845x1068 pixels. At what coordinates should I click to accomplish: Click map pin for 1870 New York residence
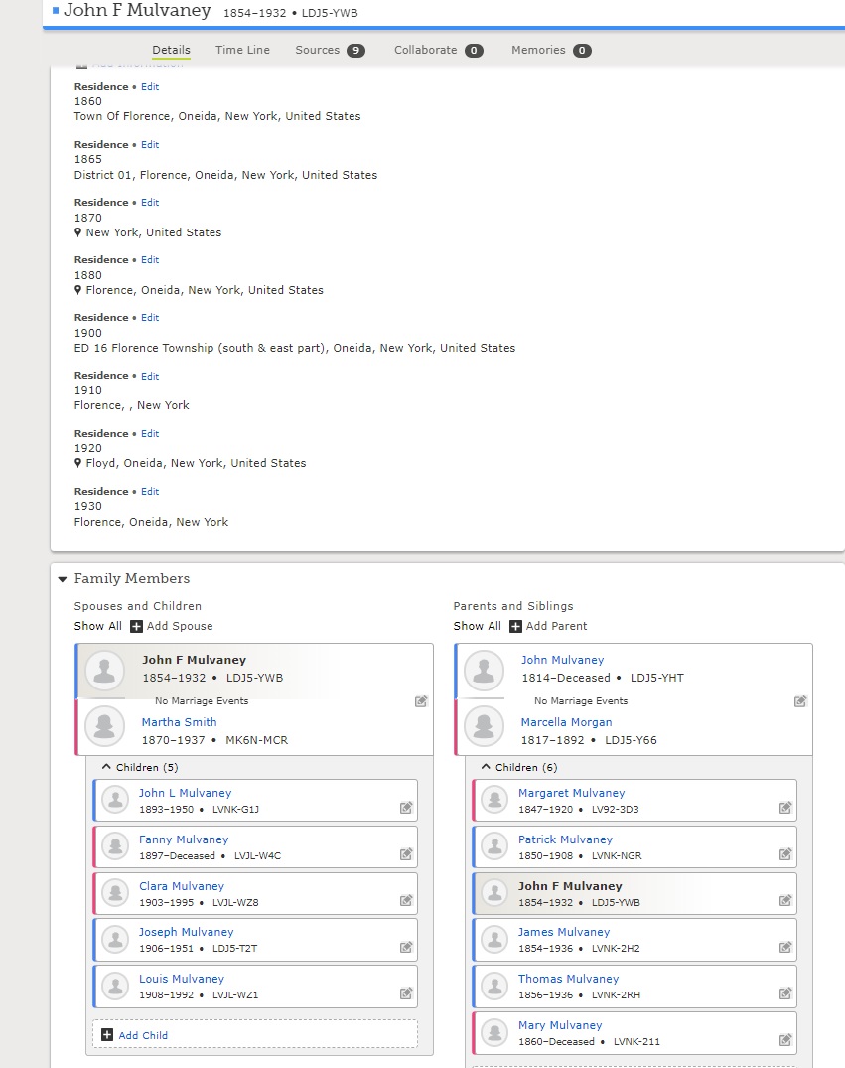[78, 232]
